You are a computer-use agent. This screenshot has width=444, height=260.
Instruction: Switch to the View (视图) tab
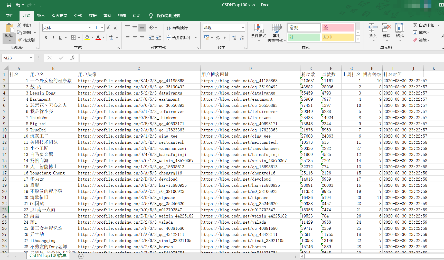(x=122, y=16)
